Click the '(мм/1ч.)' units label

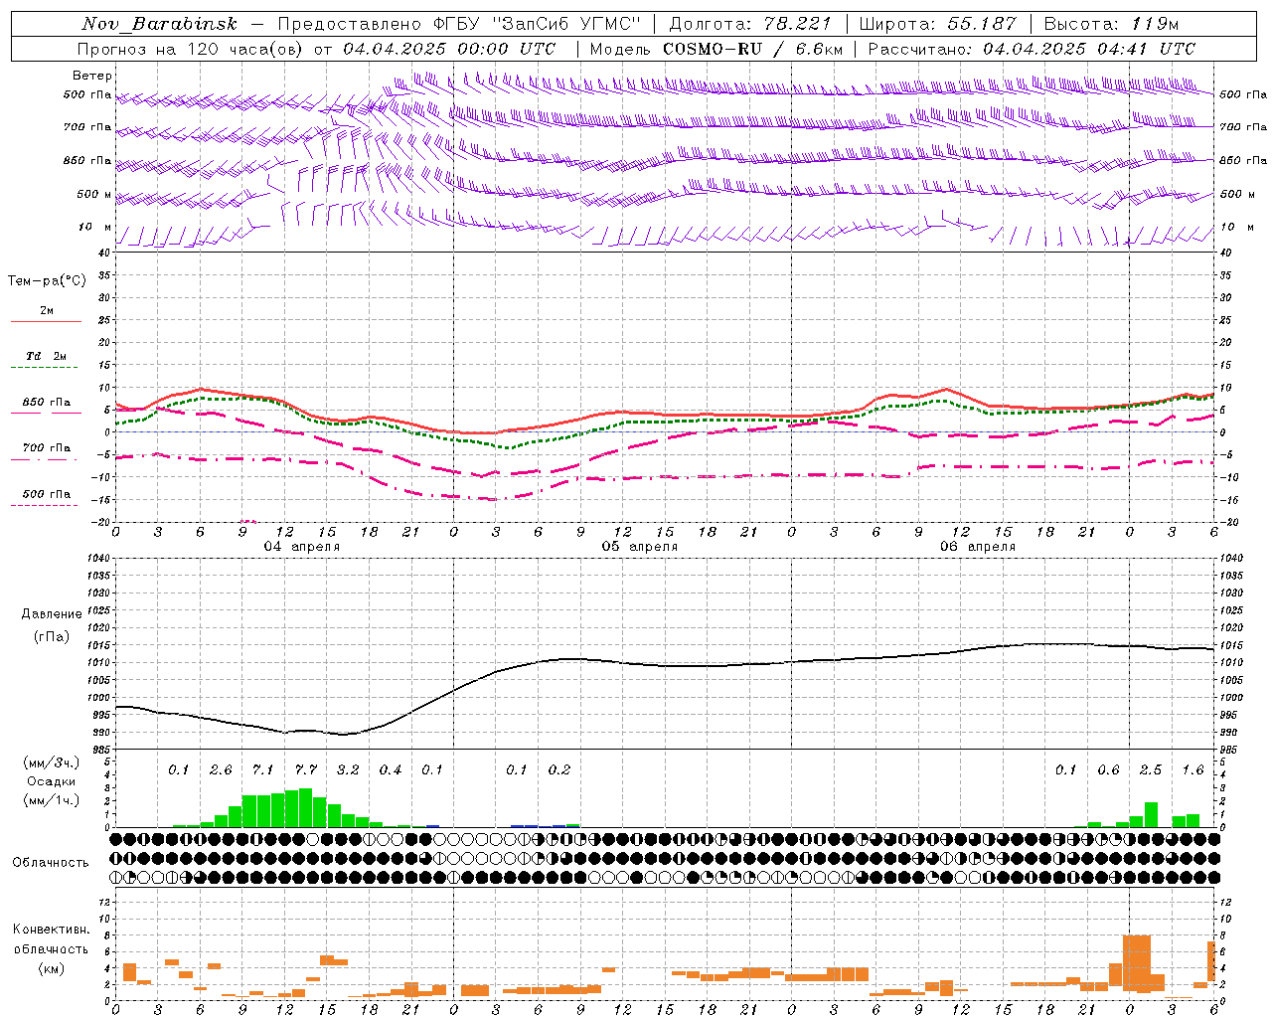pyautogui.click(x=51, y=800)
